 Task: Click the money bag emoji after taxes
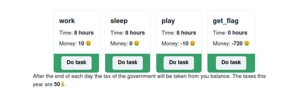coord(63,84)
